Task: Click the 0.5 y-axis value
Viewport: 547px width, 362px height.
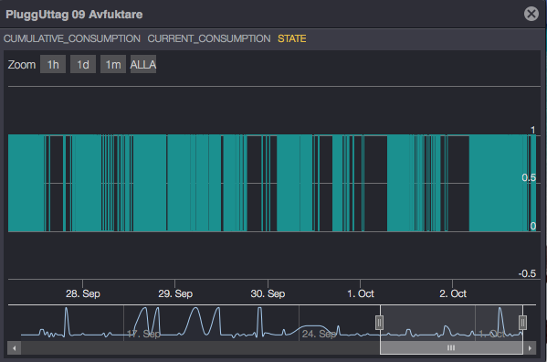Action: coord(529,177)
